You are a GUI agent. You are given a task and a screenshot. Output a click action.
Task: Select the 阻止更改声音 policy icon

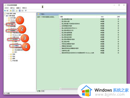tap(61, 42)
